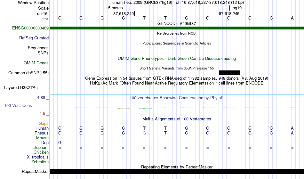
Task: Click the faded gray G in Rhesus row
Action: click(144, 133)
